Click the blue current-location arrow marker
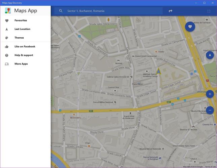 click(158, 71)
